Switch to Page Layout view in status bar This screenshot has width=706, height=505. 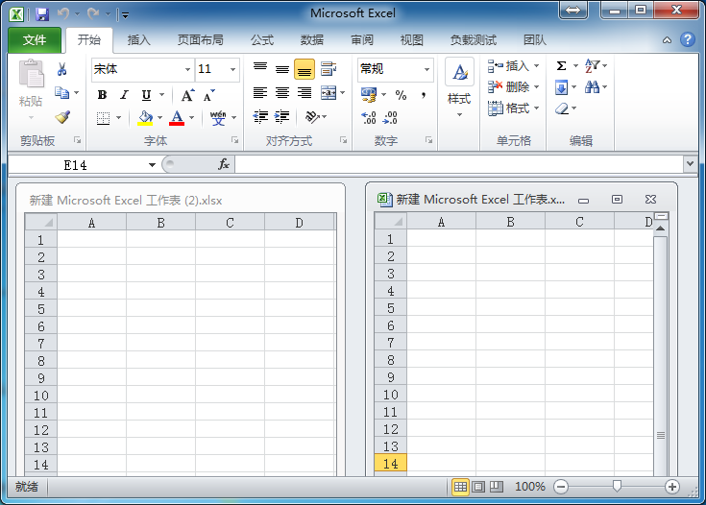[x=478, y=487]
